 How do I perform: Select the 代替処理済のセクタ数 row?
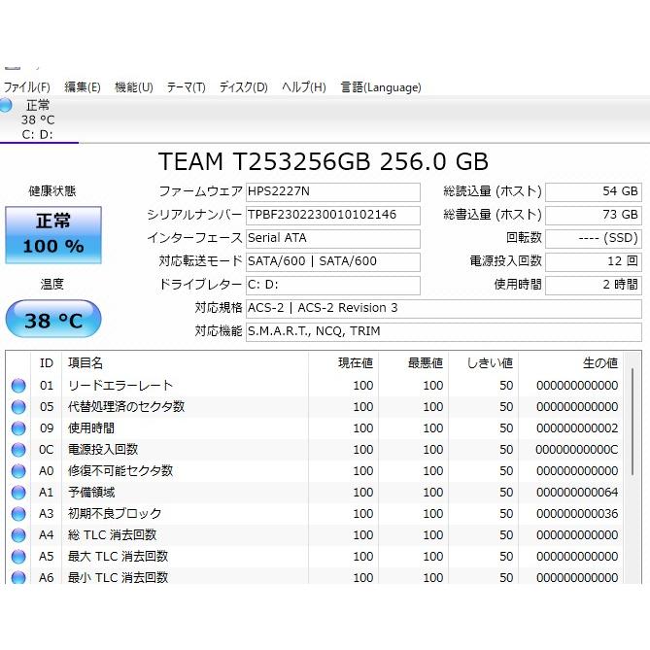(315, 407)
